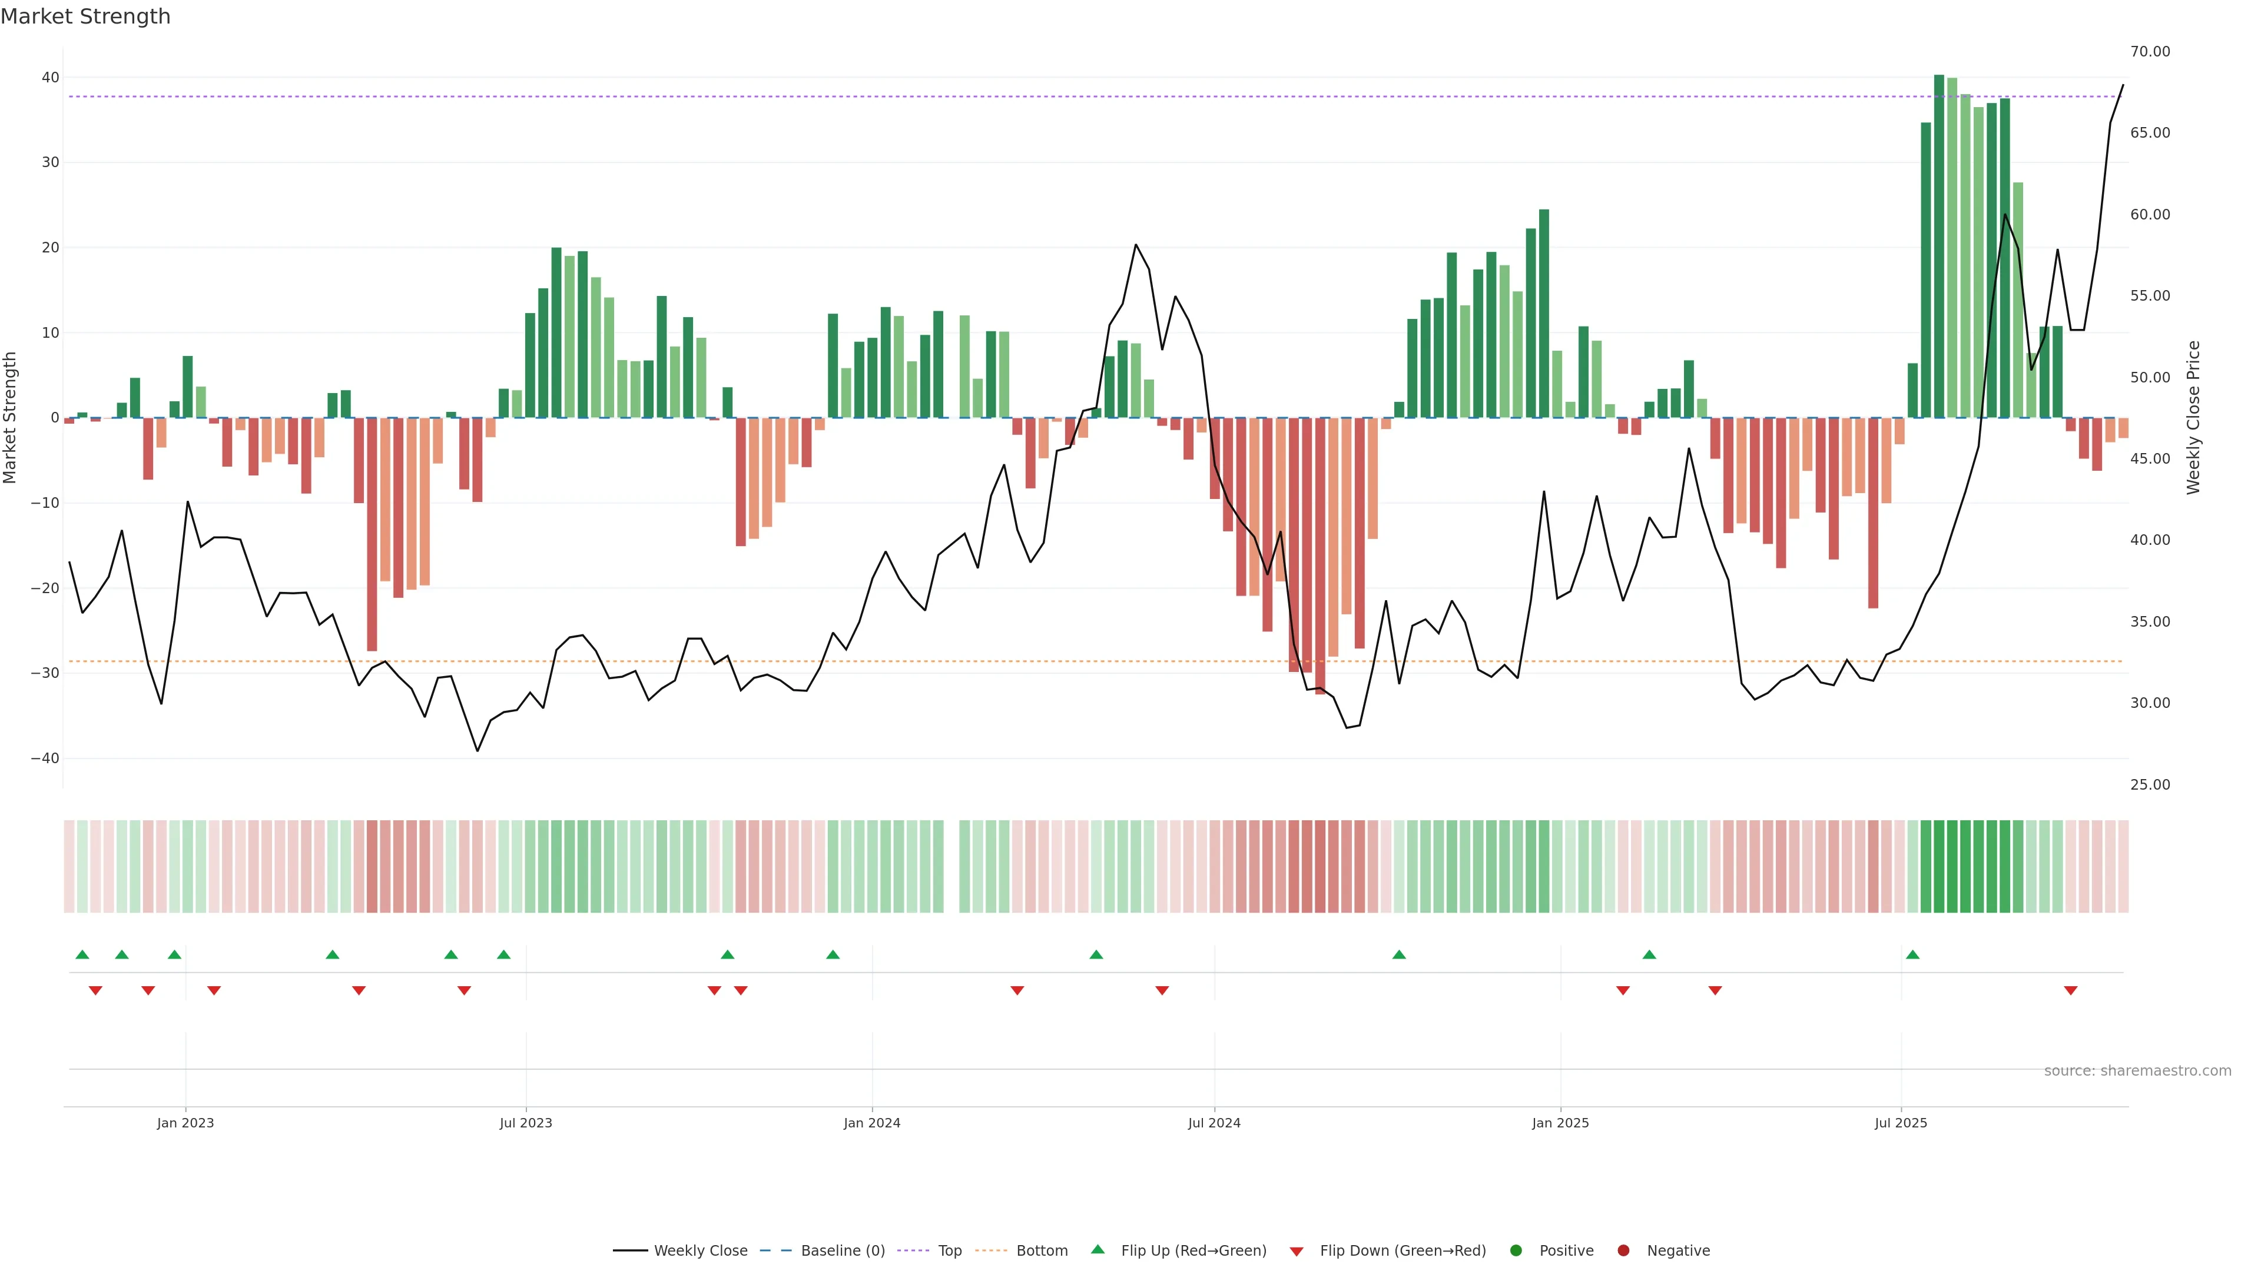Click the dark red Negative legend circle
2261x1271 pixels.
(x=1623, y=1250)
